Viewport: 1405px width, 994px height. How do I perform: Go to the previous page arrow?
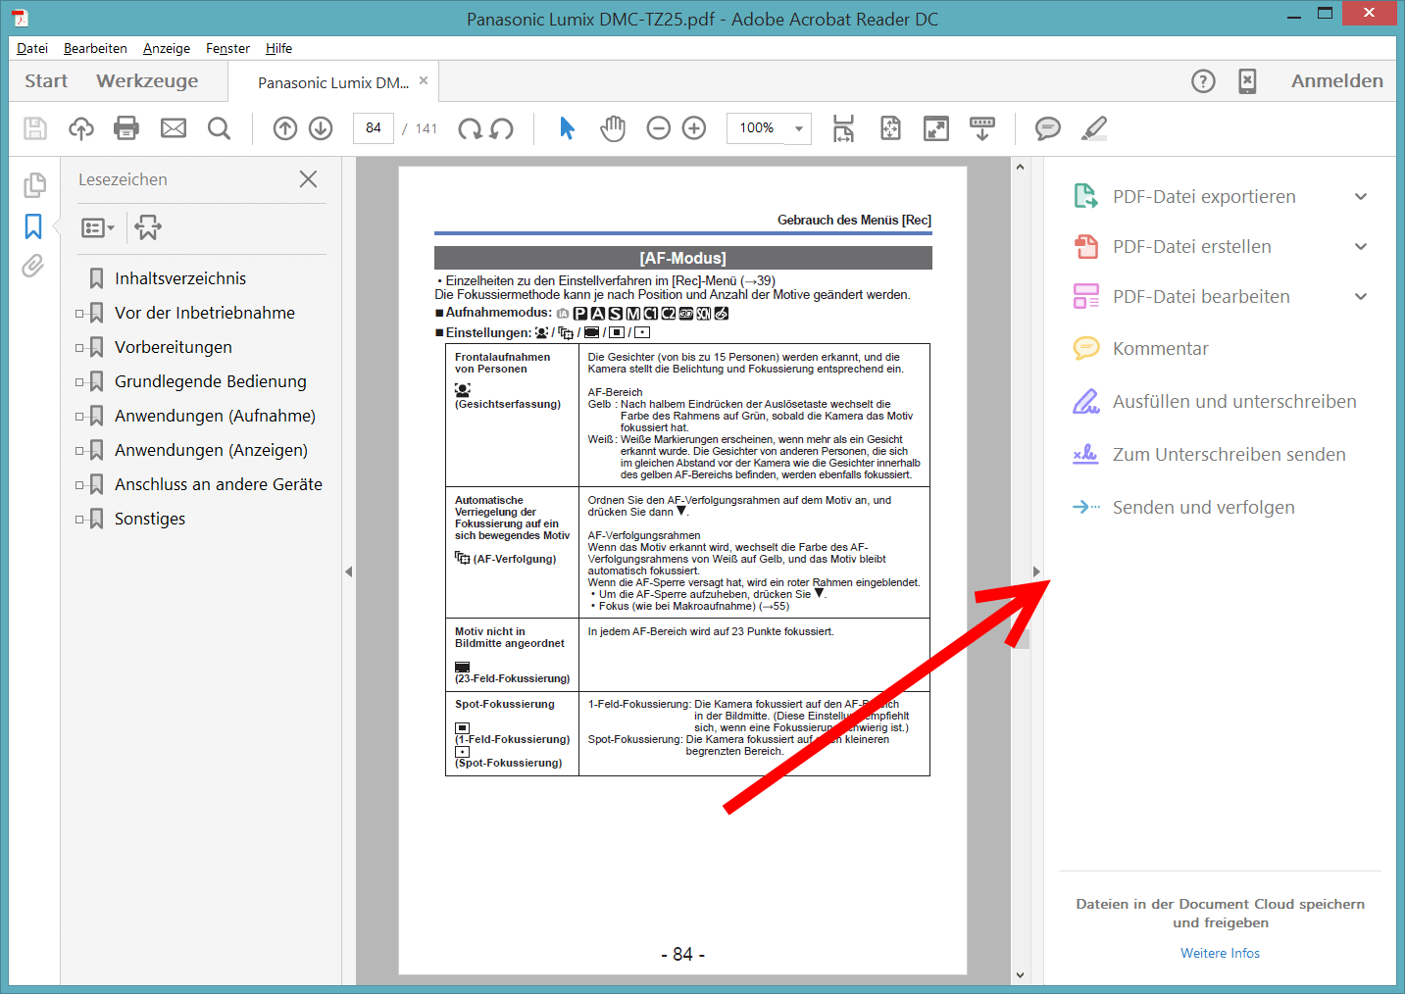tap(285, 128)
